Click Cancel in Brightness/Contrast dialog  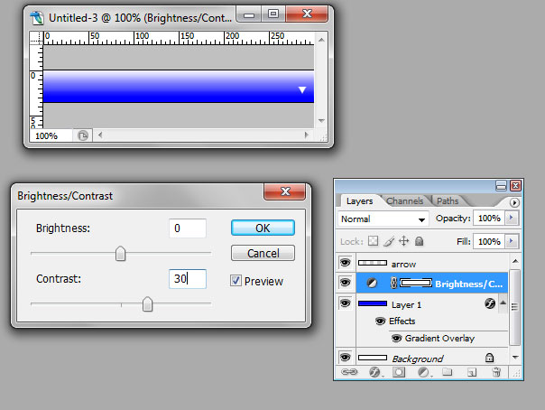263,253
